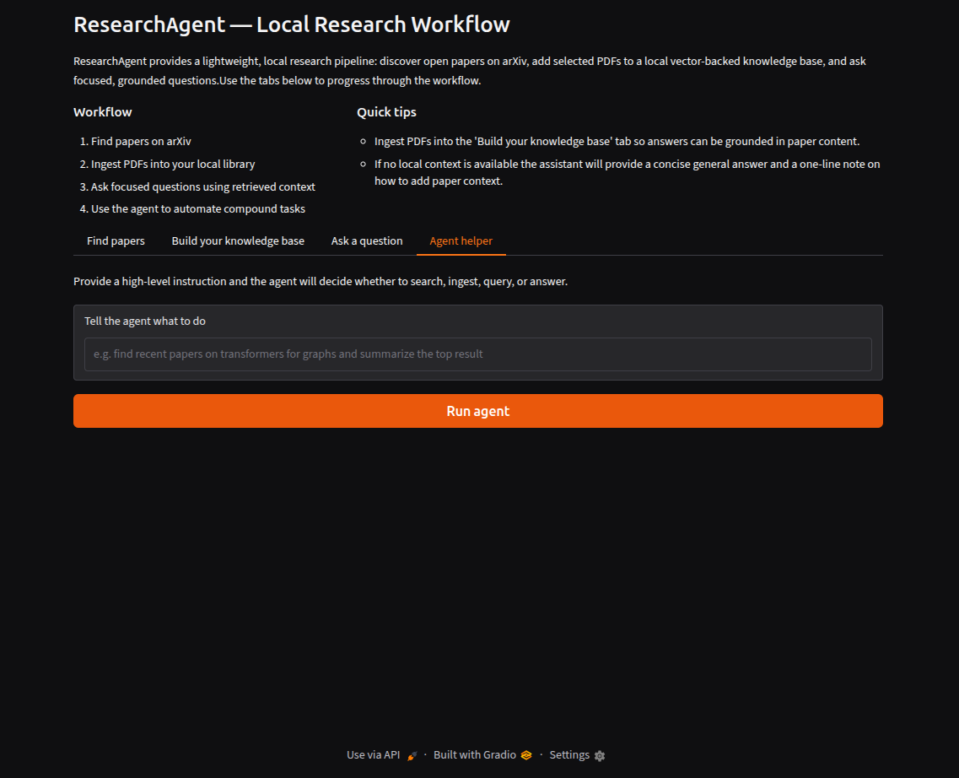Click the tip about ingesting PDFs for grounded answers

617,141
